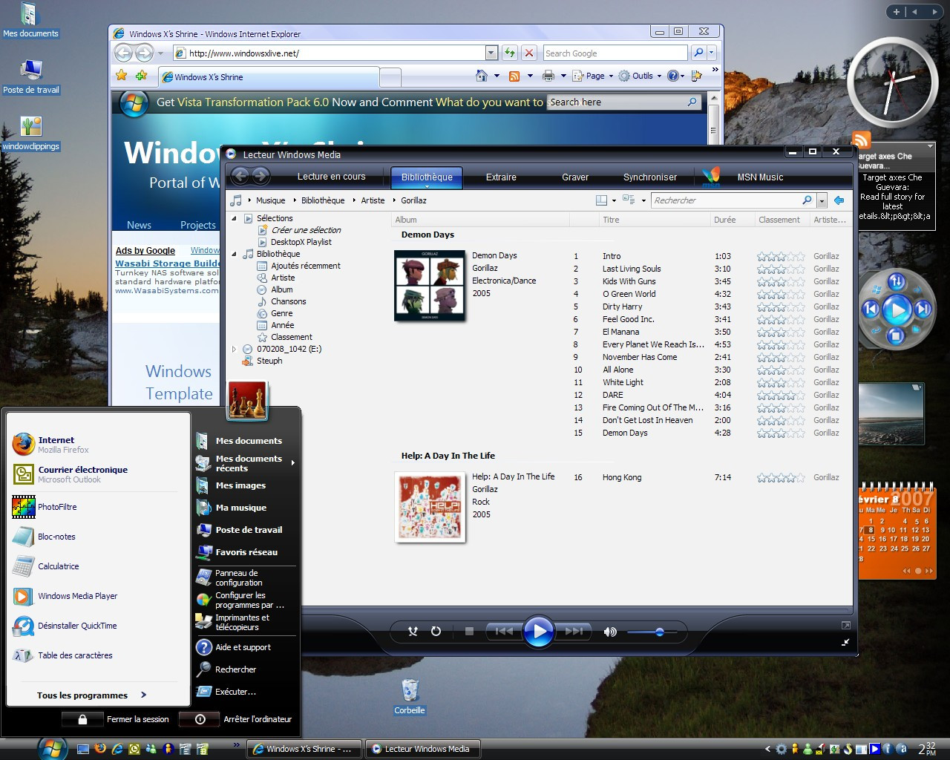Screen dimensions: 950x760
Task: Collapse the Bibliothèque tree node
Action: pos(235,254)
